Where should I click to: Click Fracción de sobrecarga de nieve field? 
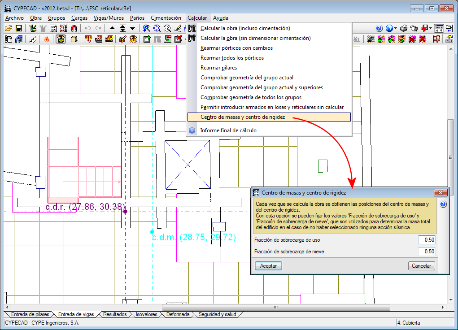coord(427,252)
